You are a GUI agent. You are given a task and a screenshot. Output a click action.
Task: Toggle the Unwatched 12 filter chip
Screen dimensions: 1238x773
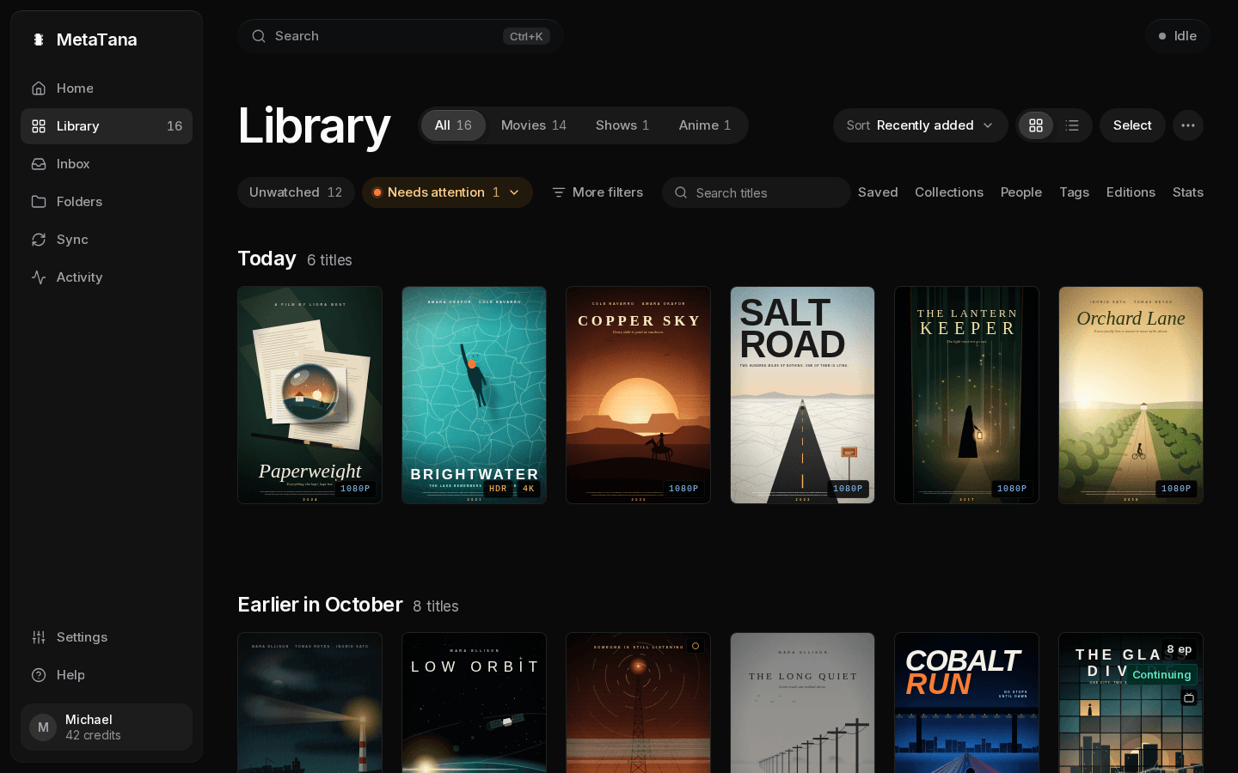point(296,192)
